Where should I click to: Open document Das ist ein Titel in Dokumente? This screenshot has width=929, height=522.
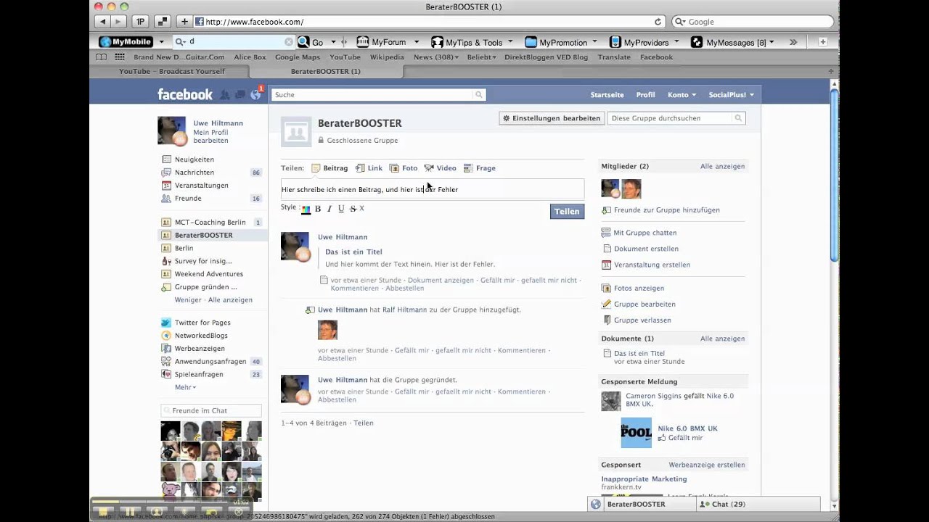click(639, 354)
